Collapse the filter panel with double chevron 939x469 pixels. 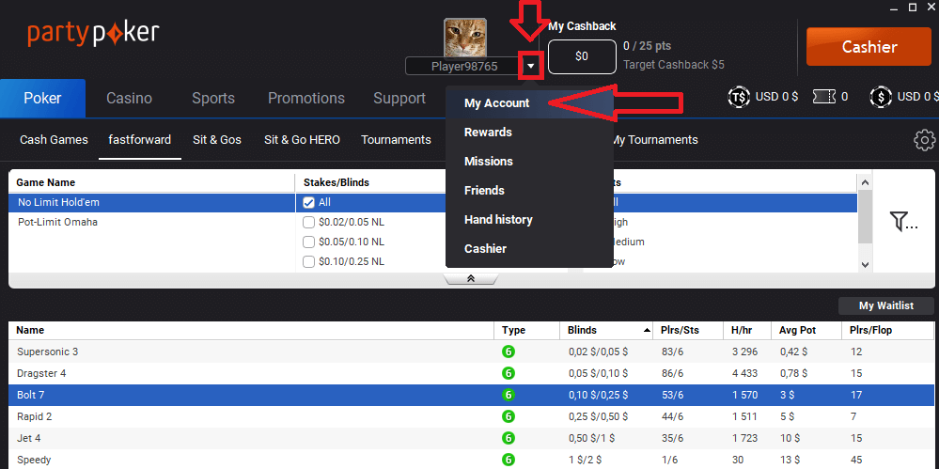471,278
